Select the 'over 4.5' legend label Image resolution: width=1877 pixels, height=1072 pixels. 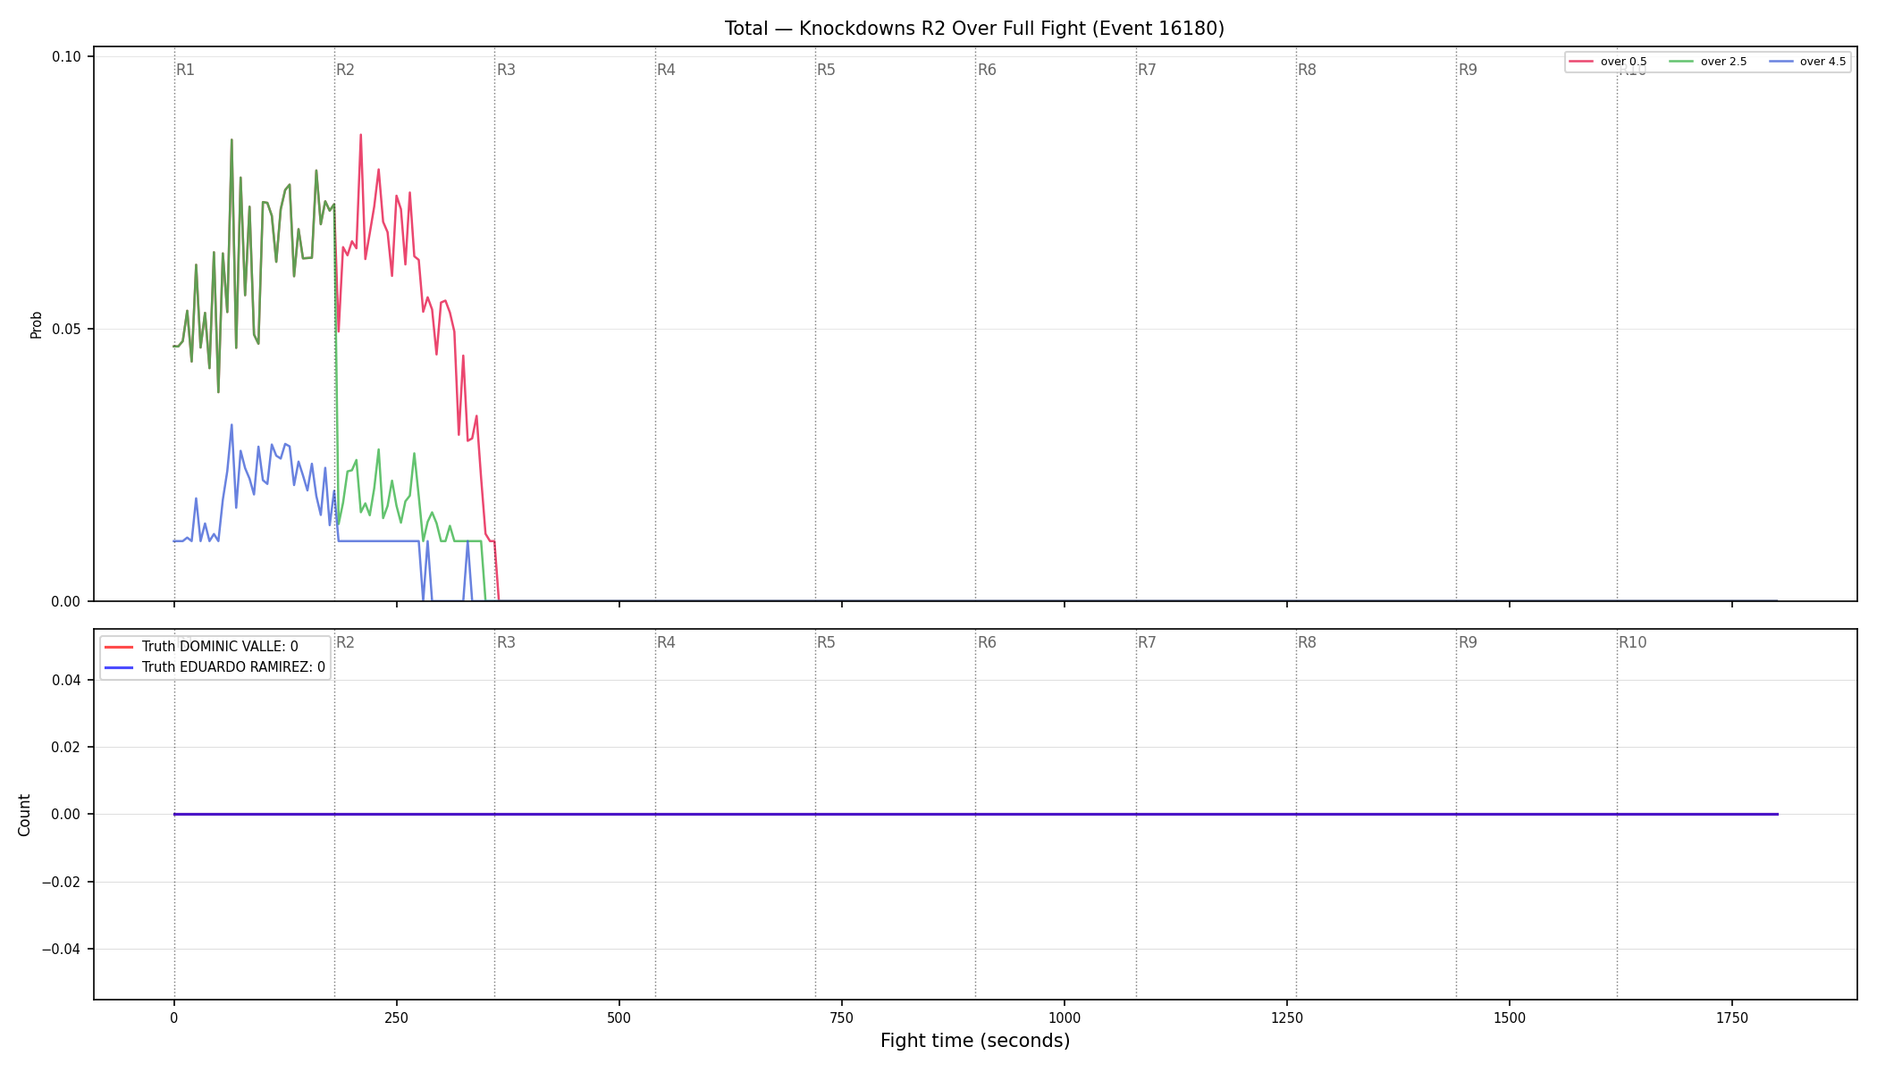click(x=1822, y=62)
